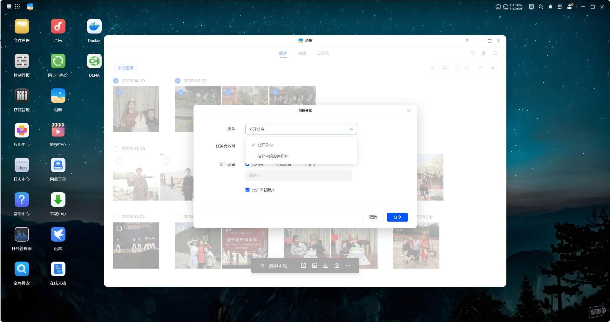Open the 任务管理器 icon

click(22, 234)
